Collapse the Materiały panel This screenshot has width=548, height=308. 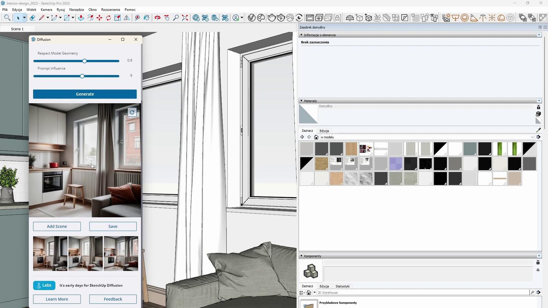tap(301, 101)
